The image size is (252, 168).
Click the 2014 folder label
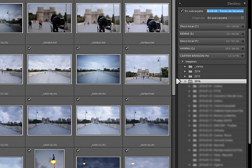click(197, 71)
